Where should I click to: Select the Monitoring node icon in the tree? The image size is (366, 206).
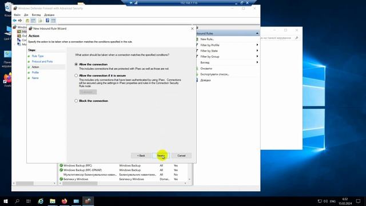tap(19, 44)
